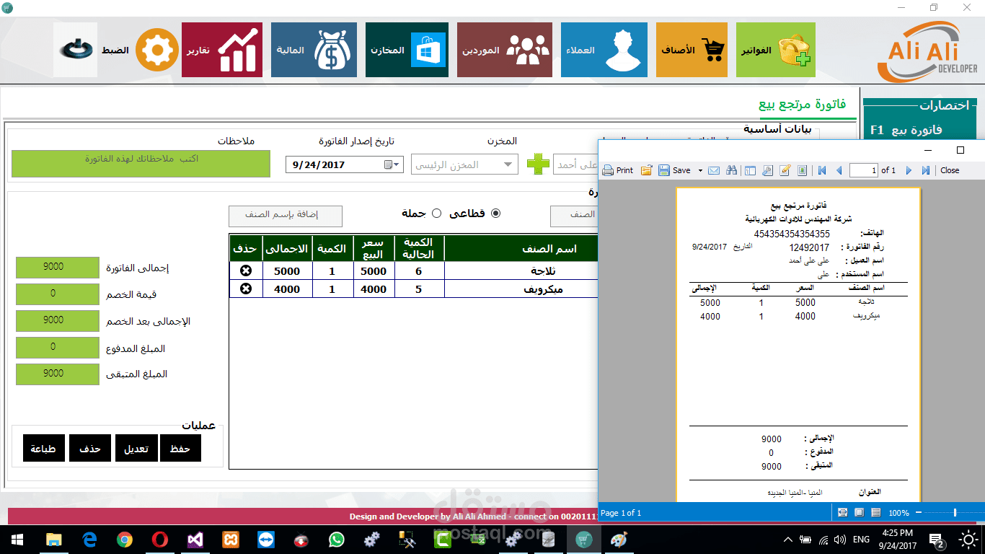Click the فاتورة بيع F1 shortcut
This screenshot has width=985, height=554.
906,131
